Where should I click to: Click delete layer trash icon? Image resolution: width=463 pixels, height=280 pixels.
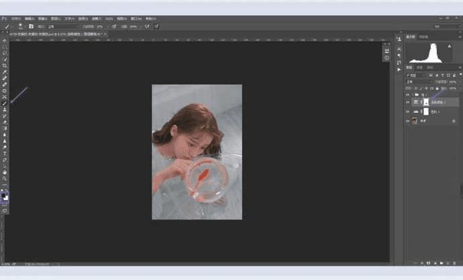pos(454,263)
